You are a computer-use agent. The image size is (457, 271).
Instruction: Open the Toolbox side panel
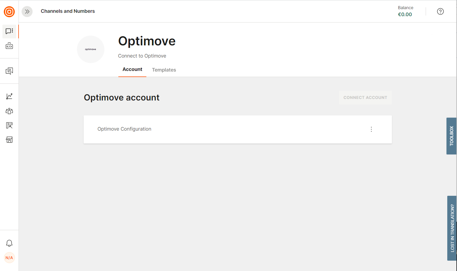pos(451,136)
